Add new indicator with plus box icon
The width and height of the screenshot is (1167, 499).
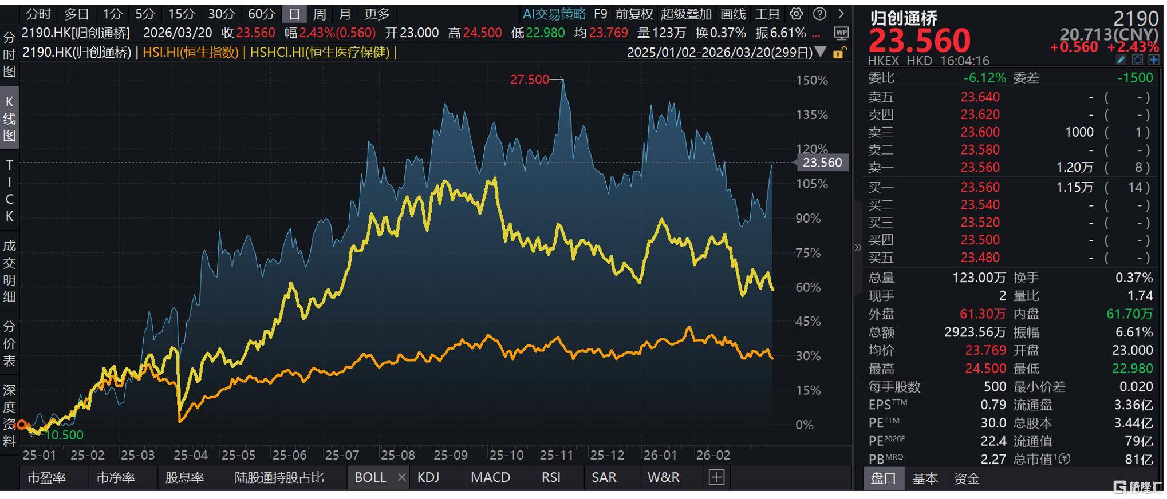tap(716, 477)
